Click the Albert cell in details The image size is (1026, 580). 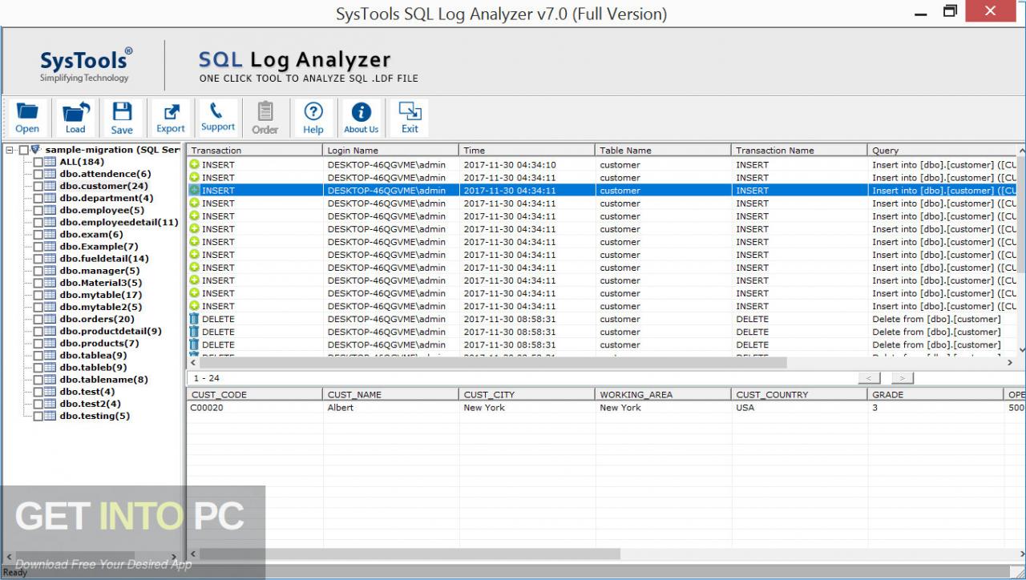pos(391,407)
